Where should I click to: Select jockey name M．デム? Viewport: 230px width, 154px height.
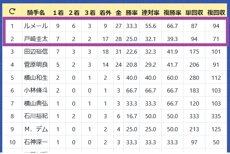pos(36,129)
